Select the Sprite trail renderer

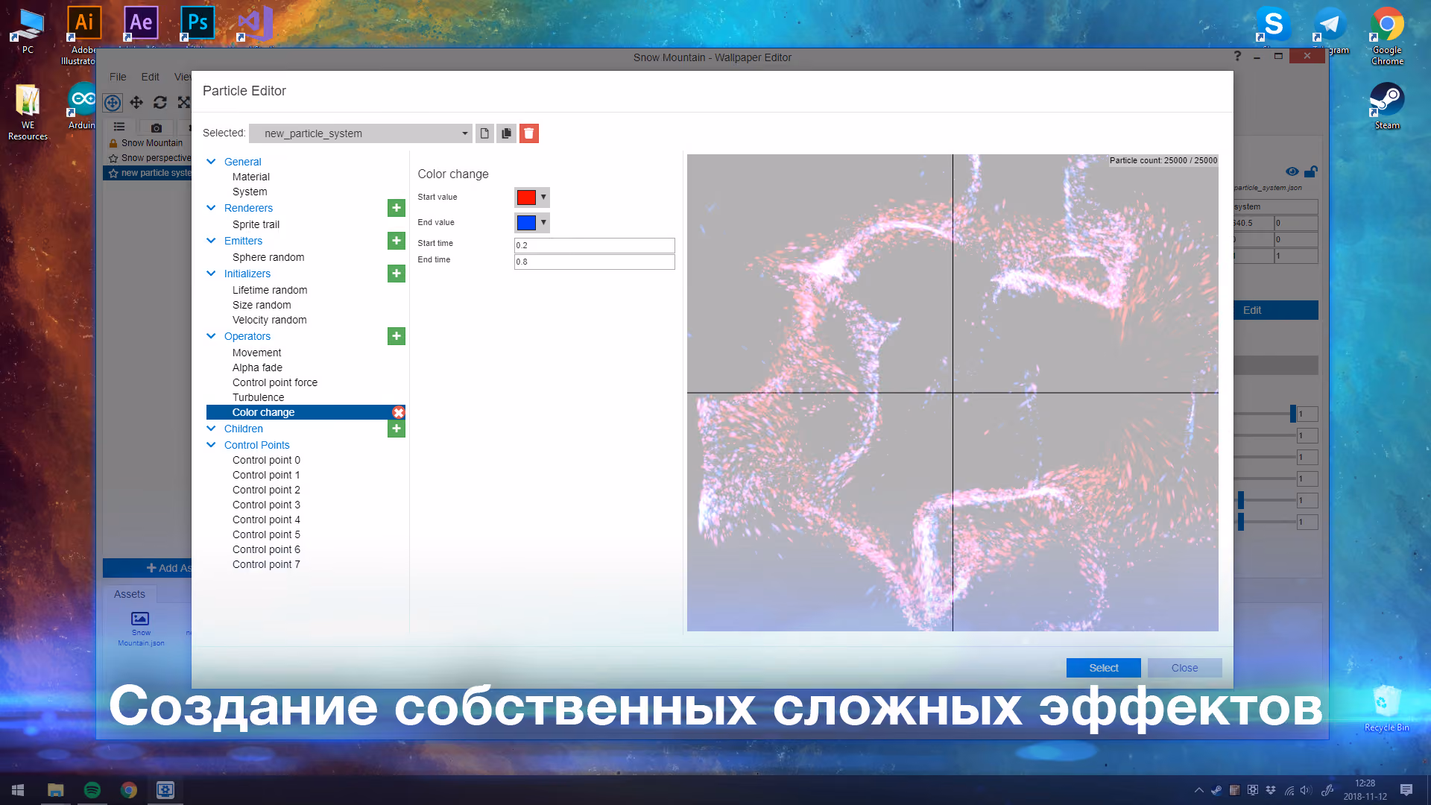(256, 224)
